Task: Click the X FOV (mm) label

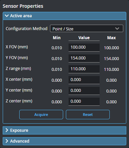Action: point(17,47)
